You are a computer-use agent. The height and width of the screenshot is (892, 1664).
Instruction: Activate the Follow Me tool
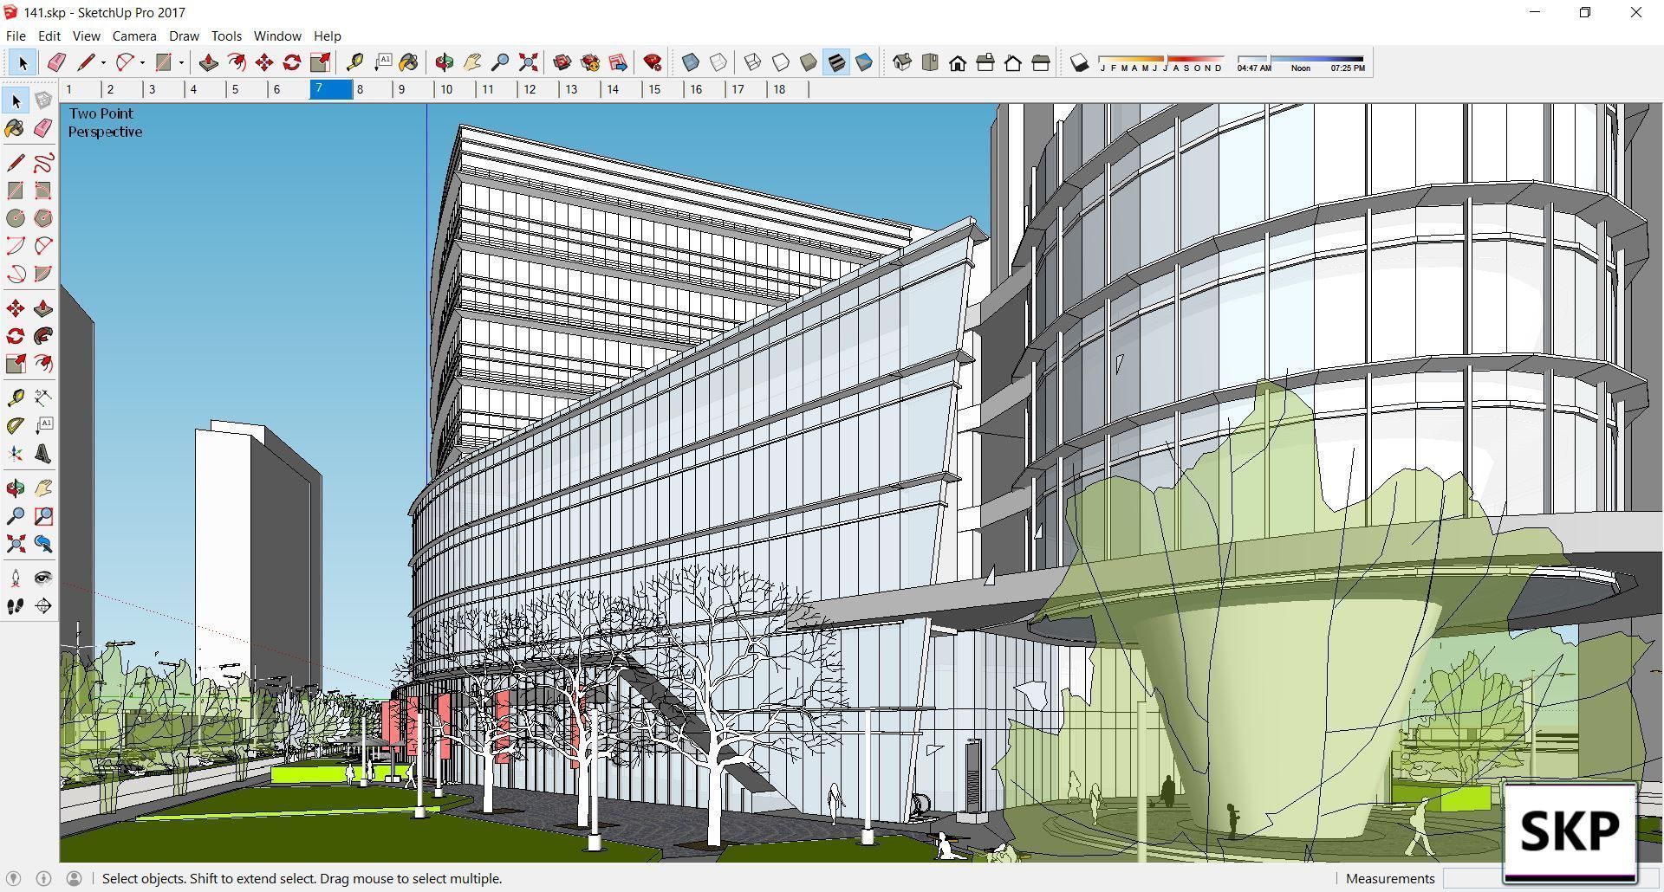(x=43, y=336)
